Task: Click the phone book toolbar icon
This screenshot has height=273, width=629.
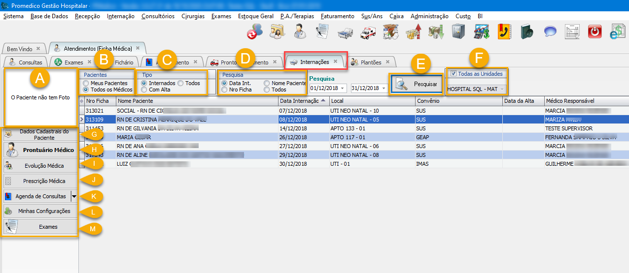Action: click(x=504, y=32)
